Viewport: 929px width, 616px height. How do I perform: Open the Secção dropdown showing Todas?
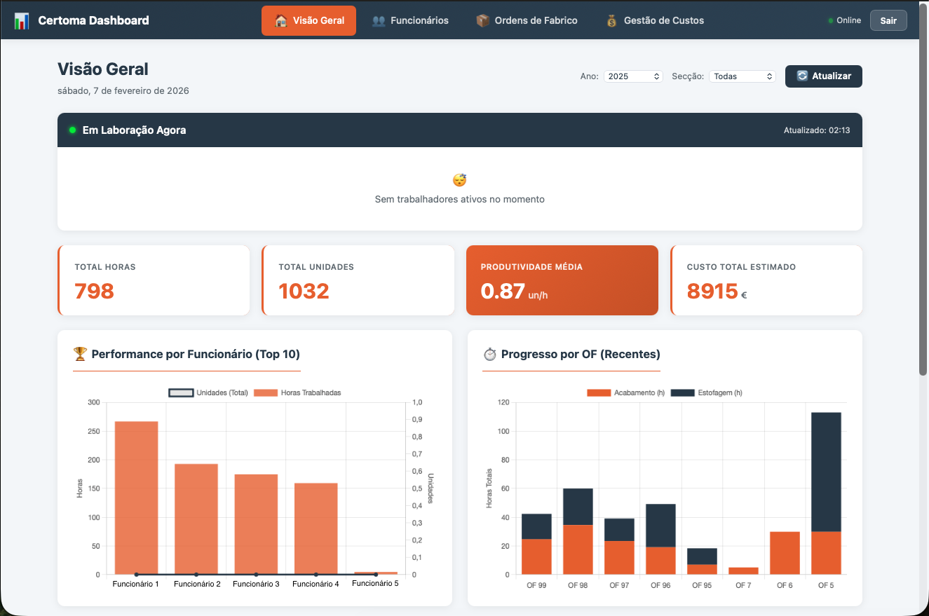742,76
